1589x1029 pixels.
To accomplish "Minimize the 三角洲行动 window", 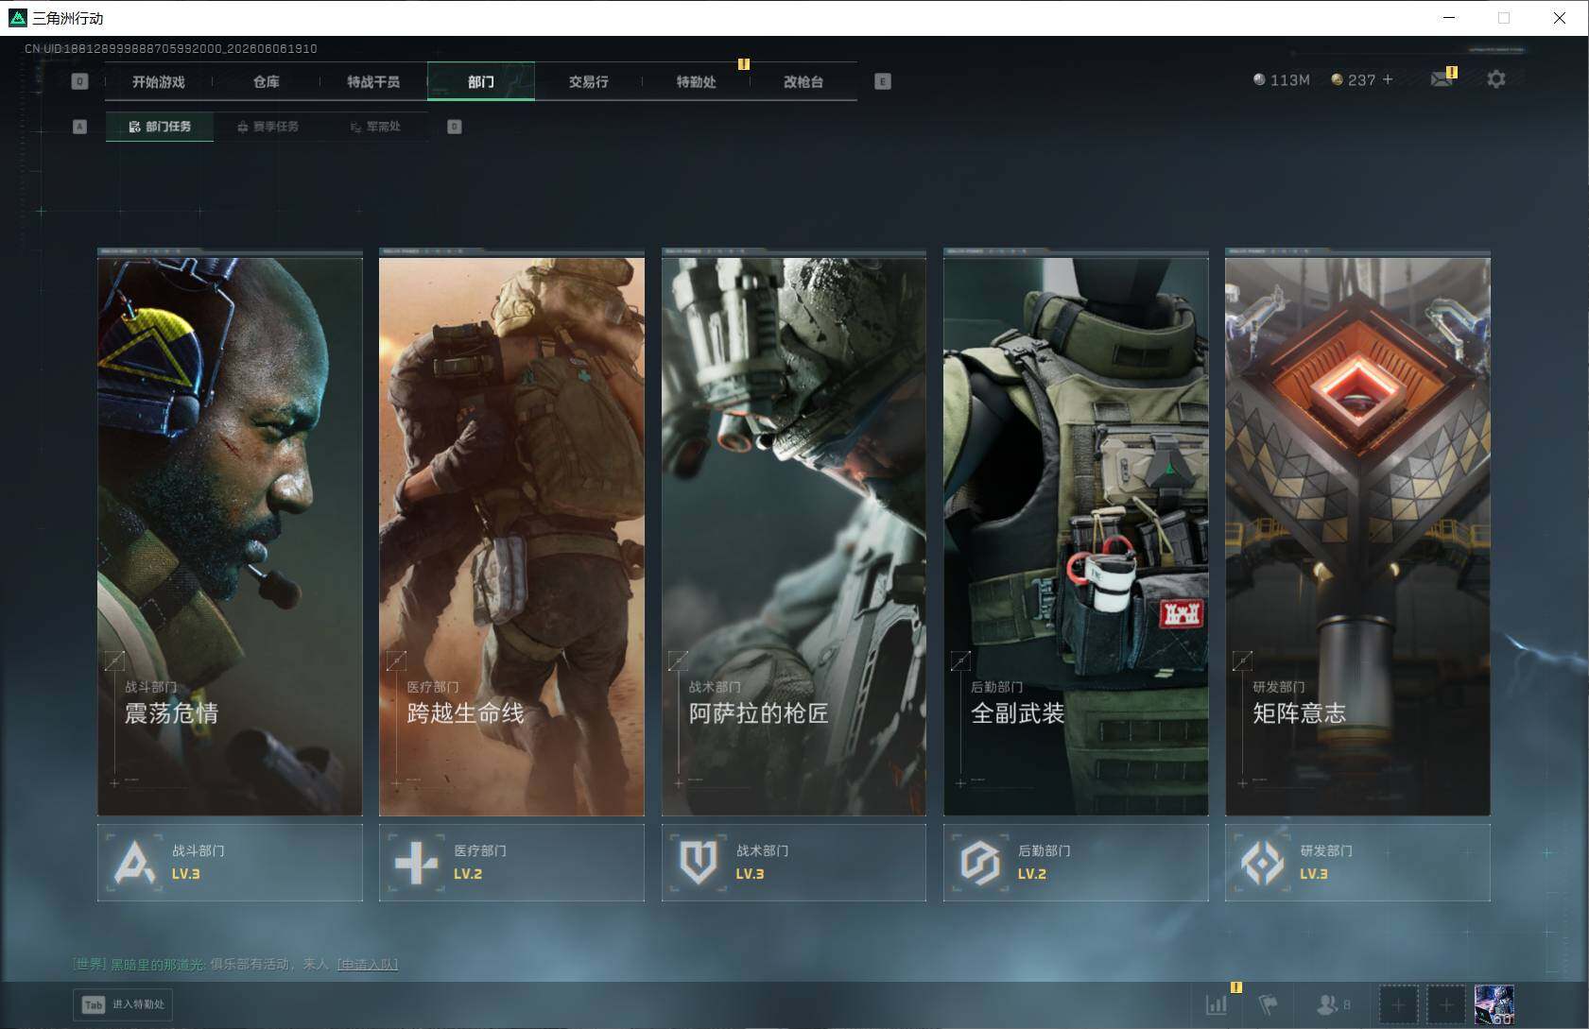I will [x=1449, y=17].
